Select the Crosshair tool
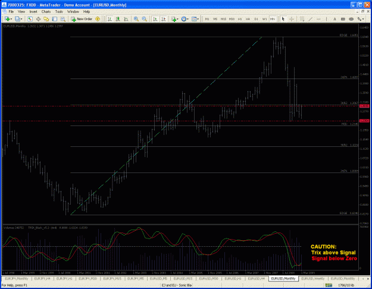Viewport: 372px width, 289px height. coord(291,19)
